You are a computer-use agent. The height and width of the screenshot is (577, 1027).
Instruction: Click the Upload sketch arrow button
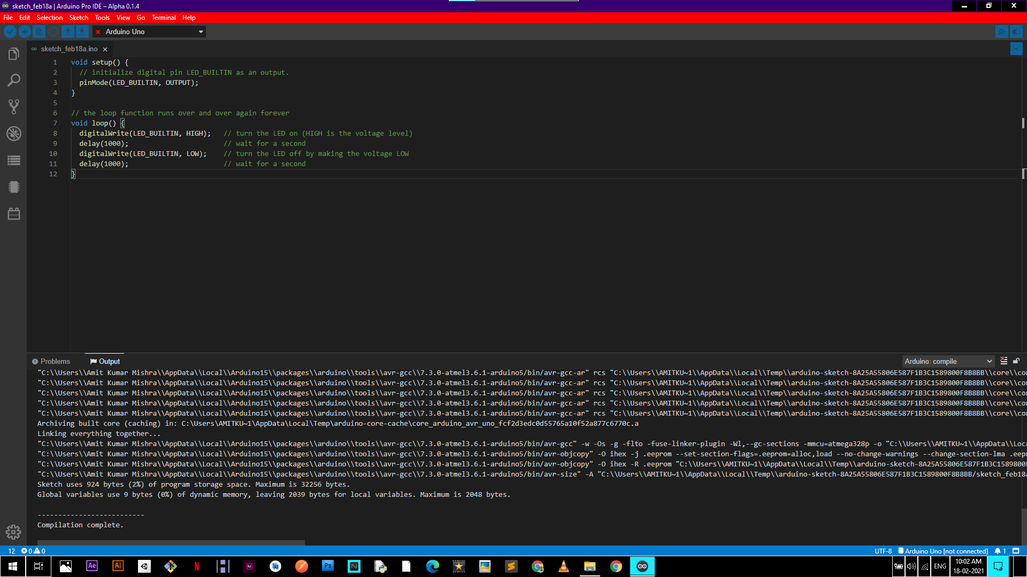click(25, 32)
